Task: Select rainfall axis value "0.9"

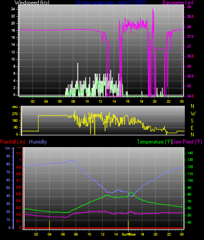Action: pos(18,167)
